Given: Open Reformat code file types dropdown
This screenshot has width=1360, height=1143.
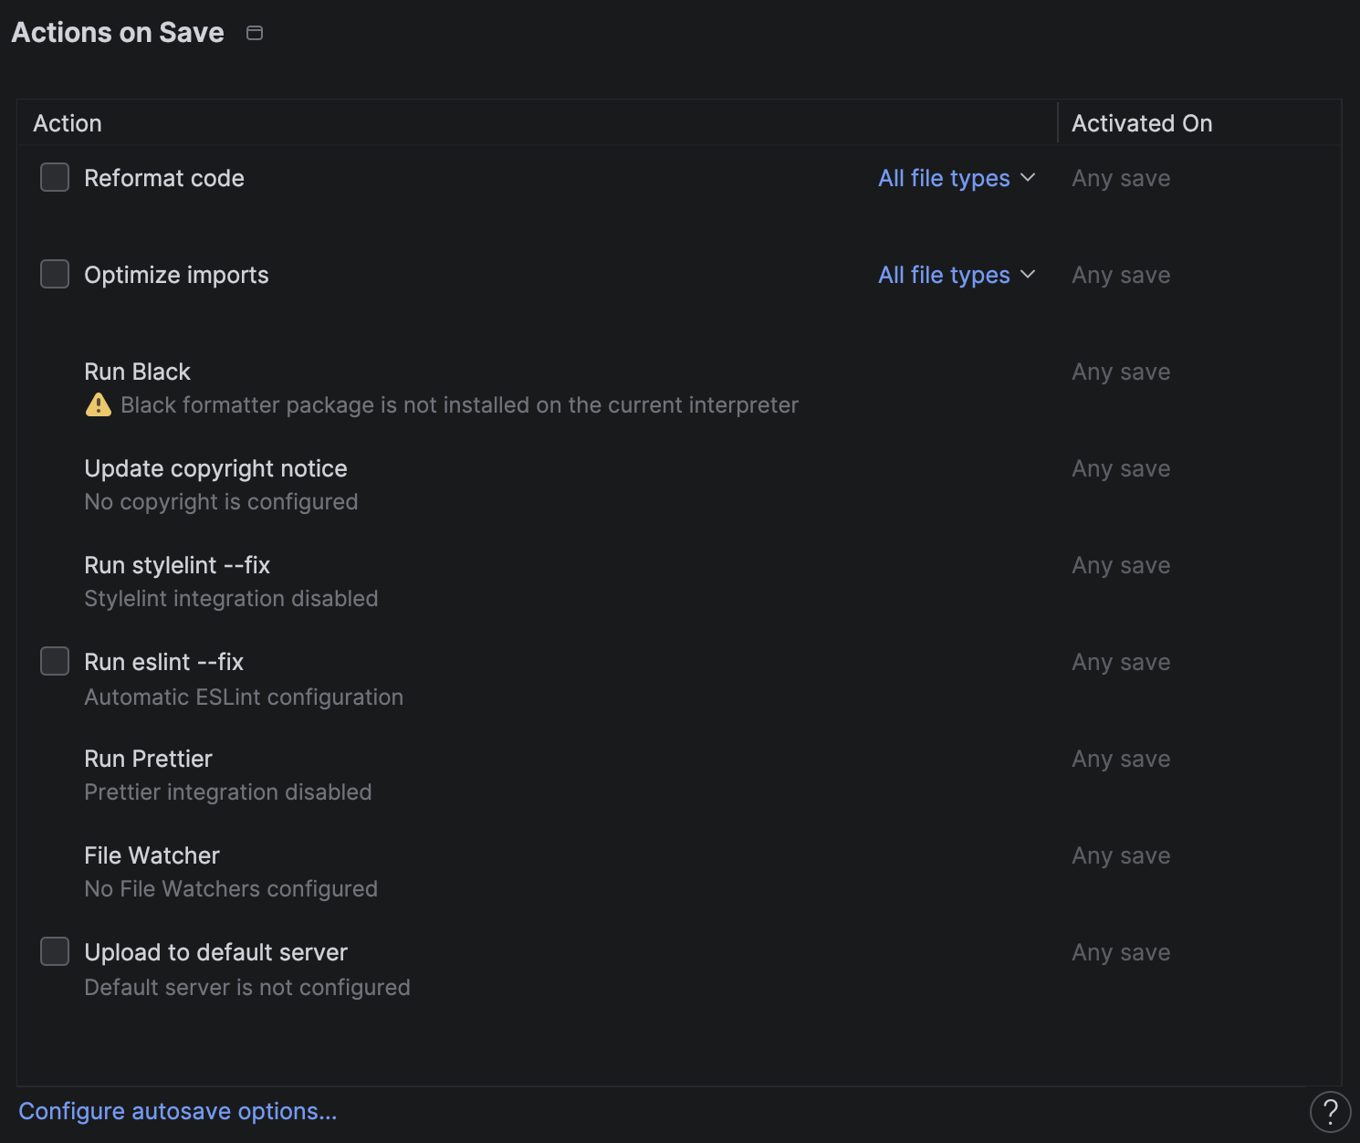Looking at the screenshot, I should click(x=956, y=178).
